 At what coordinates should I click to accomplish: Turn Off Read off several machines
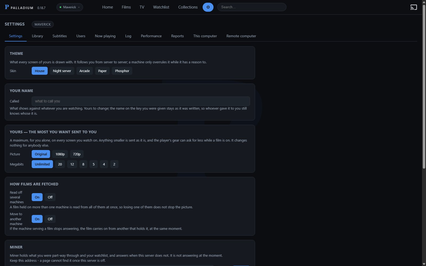click(50, 197)
